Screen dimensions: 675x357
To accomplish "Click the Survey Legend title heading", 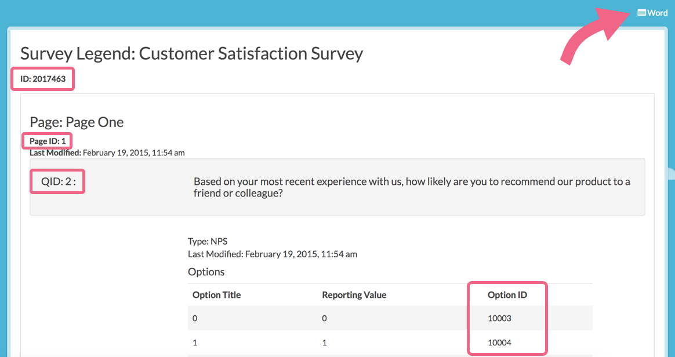I will pyautogui.click(x=191, y=54).
